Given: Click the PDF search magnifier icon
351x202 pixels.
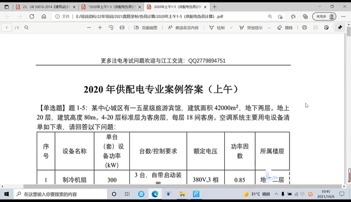Looking at the screenshot, I should pyautogui.click(x=26, y=28).
